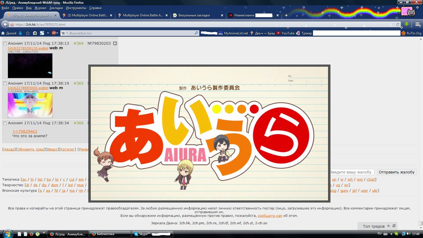Viewport: 423px width, 238px height.
Task: Go back with the browser back arrow
Action: (5, 24)
